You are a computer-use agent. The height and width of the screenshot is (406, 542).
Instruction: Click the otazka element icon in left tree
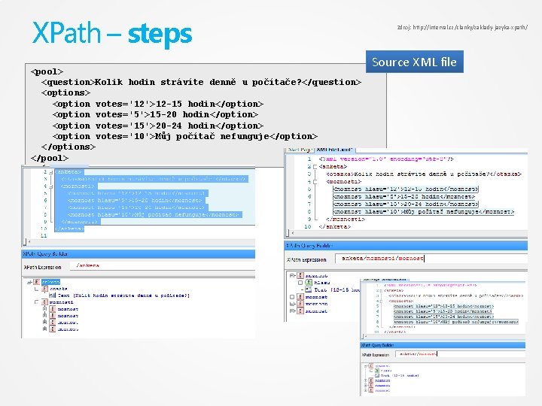45,289
